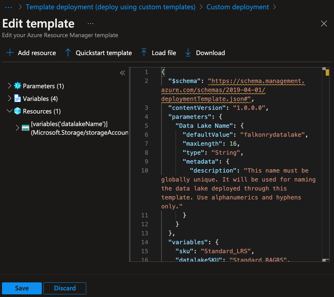Click the opening brace on line 1
The width and height of the screenshot is (334, 297).
pos(163,72)
